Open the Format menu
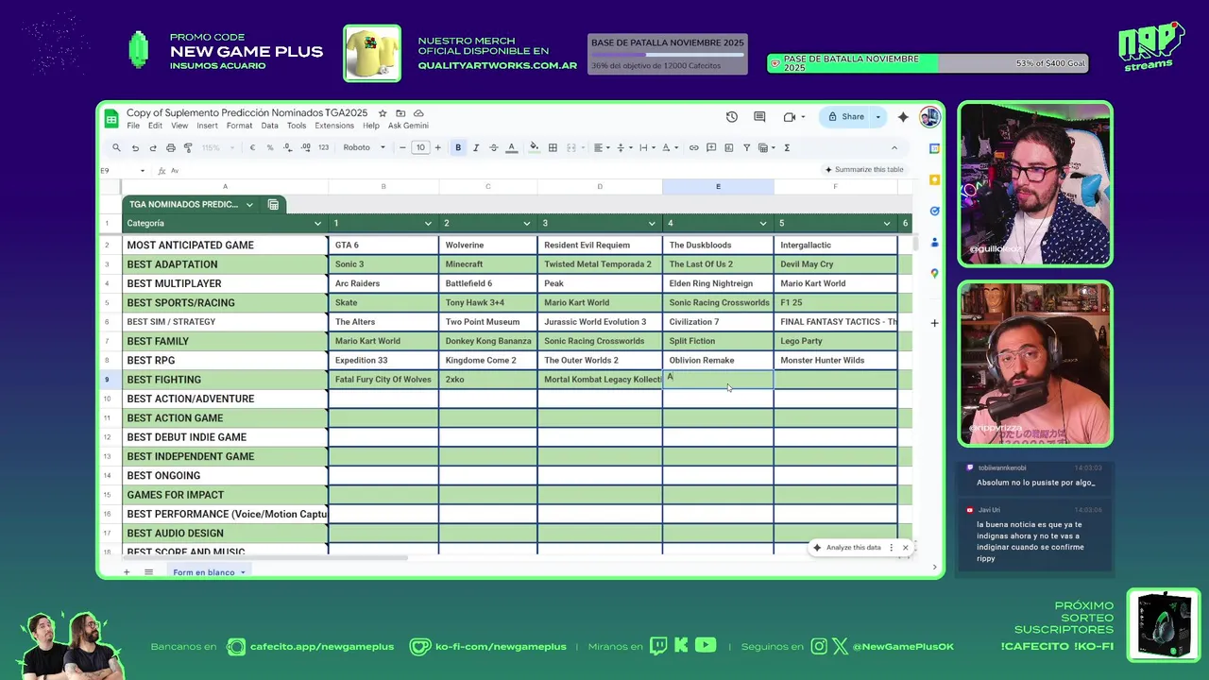This screenshot has height=680, width=1209. point(239,126)
